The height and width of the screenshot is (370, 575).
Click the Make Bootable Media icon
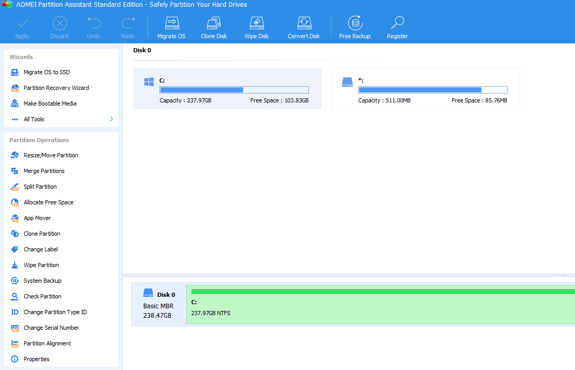(x=15, y=103)
